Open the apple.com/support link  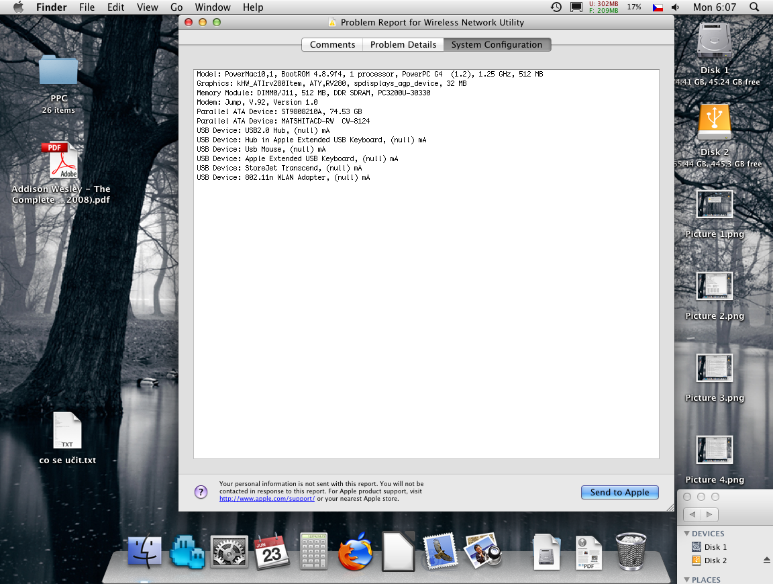(266, 499)
